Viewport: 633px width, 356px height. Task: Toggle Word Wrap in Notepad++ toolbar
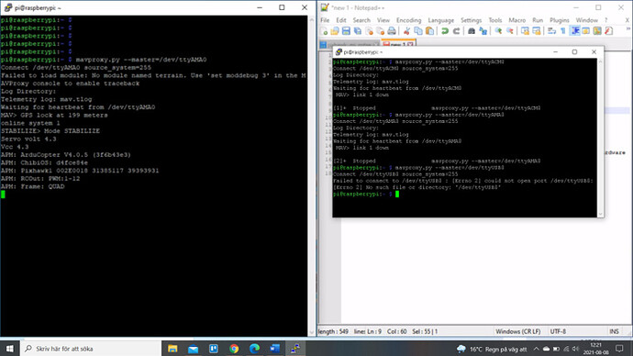(551, 31)
